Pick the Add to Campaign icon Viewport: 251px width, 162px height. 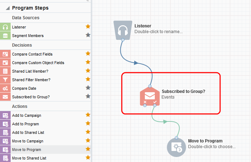5,115
